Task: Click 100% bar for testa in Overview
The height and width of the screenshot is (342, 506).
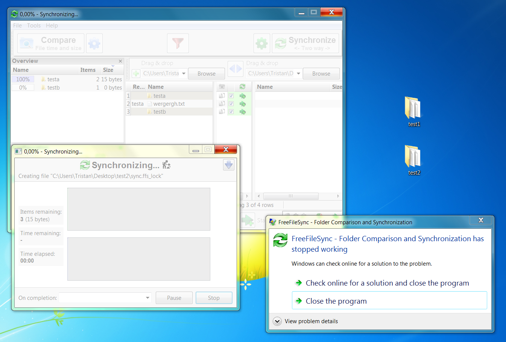Action: (23, 79)
